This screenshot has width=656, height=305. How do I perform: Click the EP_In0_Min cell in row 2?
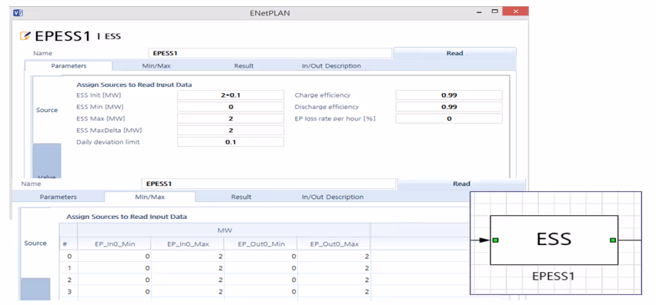click(x=114, y=280)
